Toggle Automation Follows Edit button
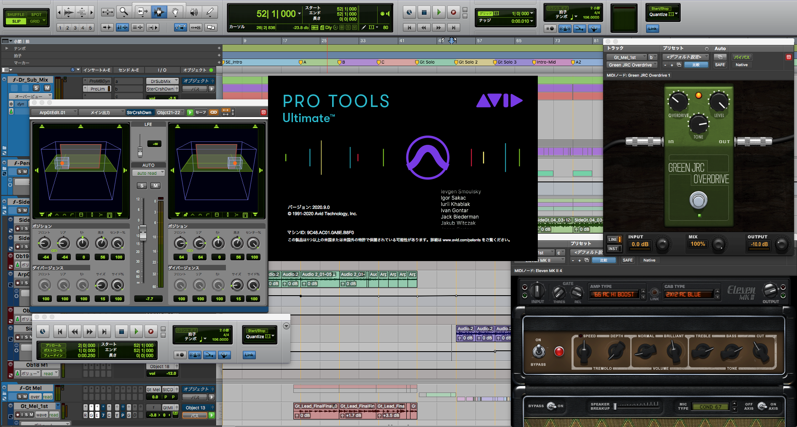The height and width of the screenshot is (427, 797). (180, 27)
